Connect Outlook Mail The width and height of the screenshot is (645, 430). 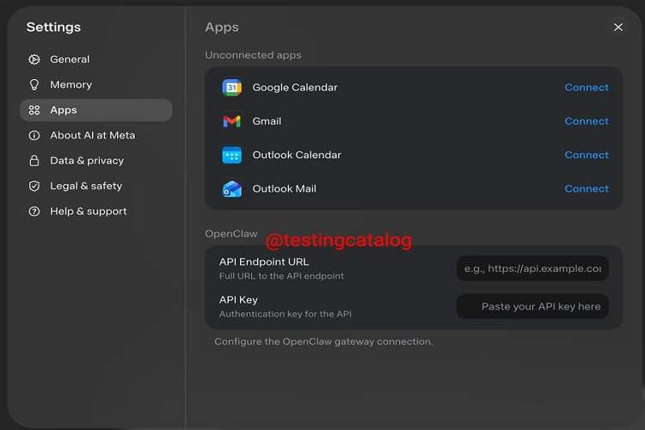[587, 189]
